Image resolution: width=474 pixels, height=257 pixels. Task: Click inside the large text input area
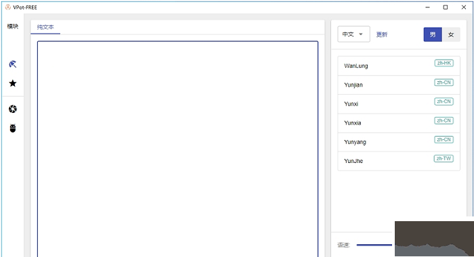pos(177,149)
